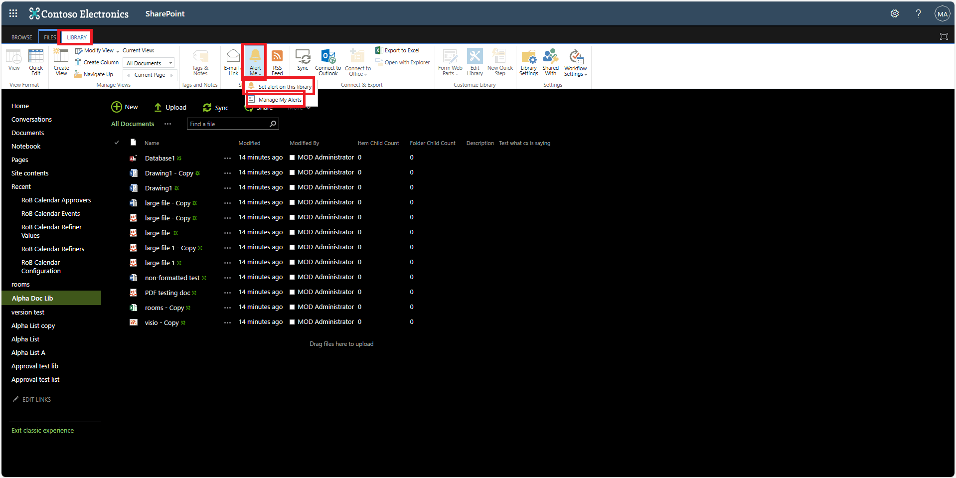
Task: Open the Alert Me dropdown
Action: (255, 62)
